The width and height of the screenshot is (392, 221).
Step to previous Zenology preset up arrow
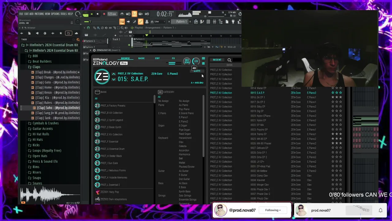pos(114,74)
